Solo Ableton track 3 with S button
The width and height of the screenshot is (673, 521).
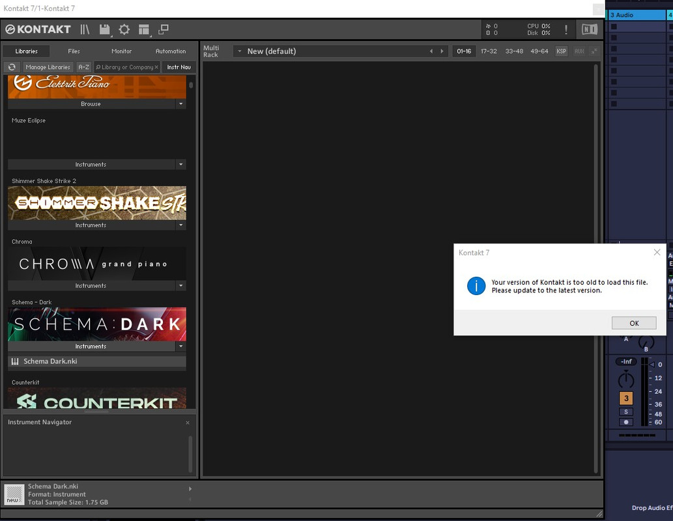pyautogui.click(x=626, y=412)
